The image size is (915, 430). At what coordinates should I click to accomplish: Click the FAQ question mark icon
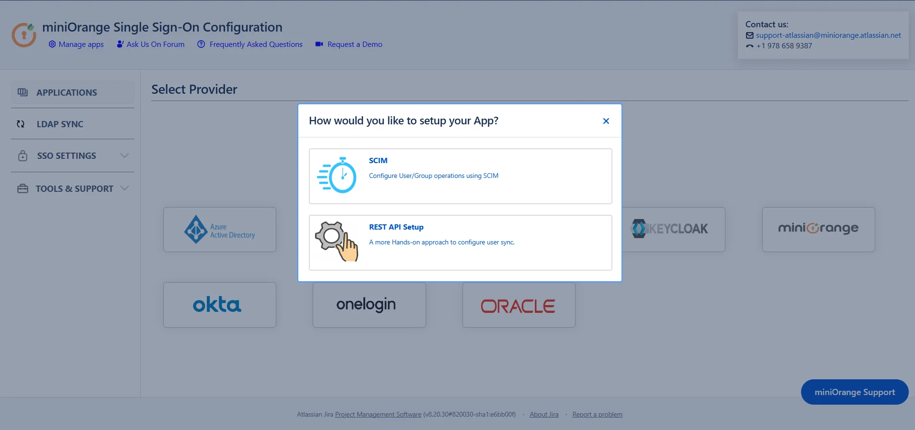pyautogui.click(x=201, y=44)
